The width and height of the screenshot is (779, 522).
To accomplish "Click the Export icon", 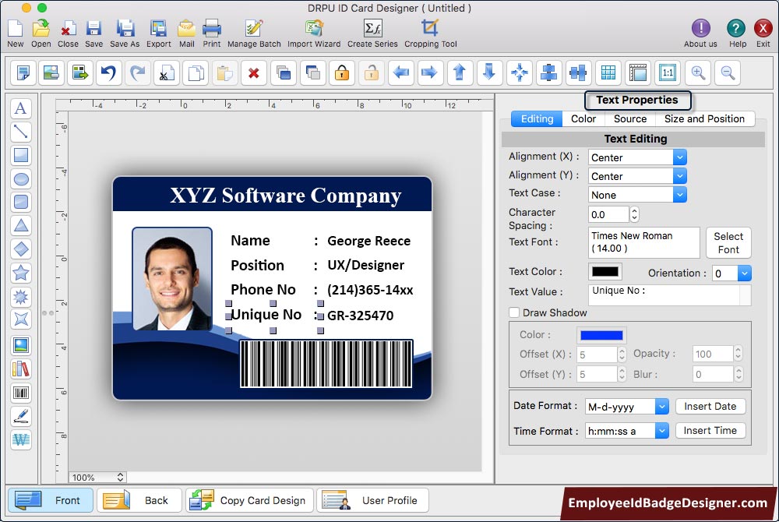I will pyautogui.click(x=158, y=29).
